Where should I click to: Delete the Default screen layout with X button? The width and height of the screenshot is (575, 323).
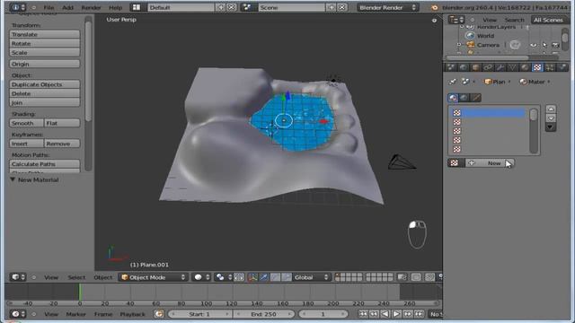(232, 7)
